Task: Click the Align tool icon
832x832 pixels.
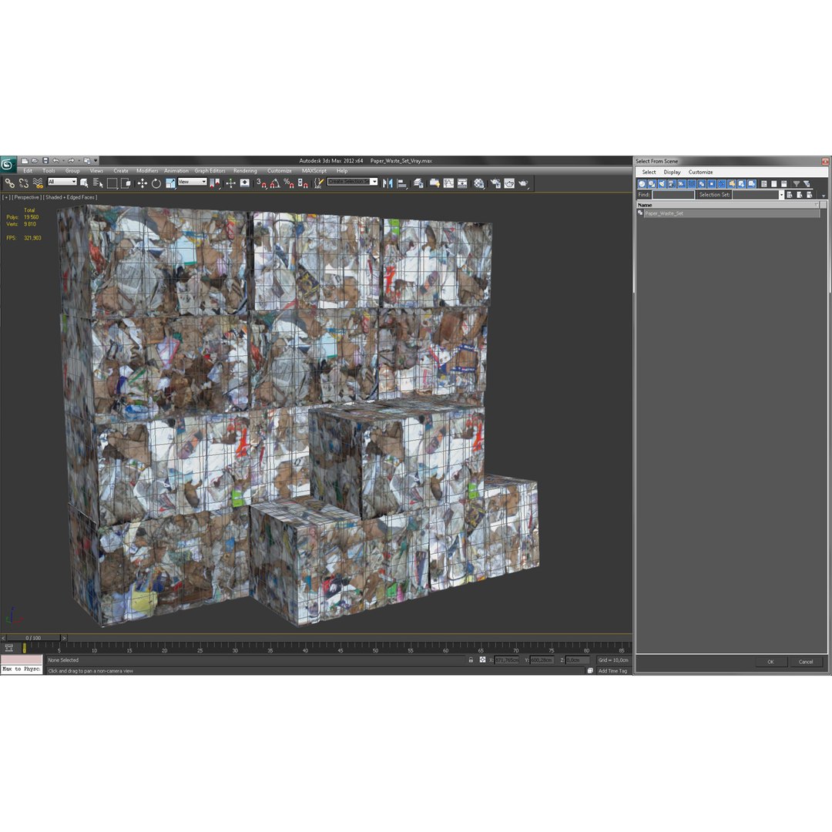Action: [x=402, y=183]
